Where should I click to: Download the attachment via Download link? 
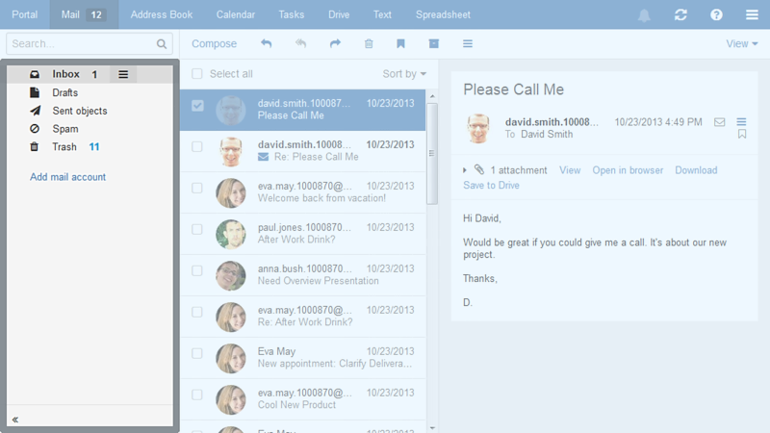point(696,170)
